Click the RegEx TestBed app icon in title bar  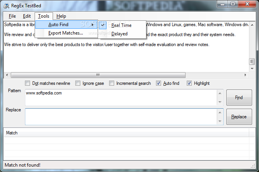[6, 6]
